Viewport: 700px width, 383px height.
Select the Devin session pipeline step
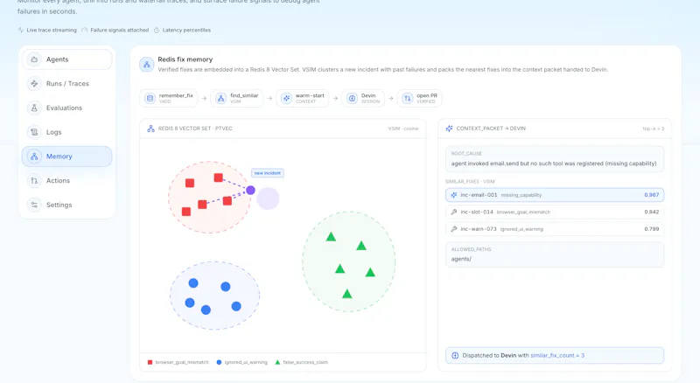(x=363, y=98)
